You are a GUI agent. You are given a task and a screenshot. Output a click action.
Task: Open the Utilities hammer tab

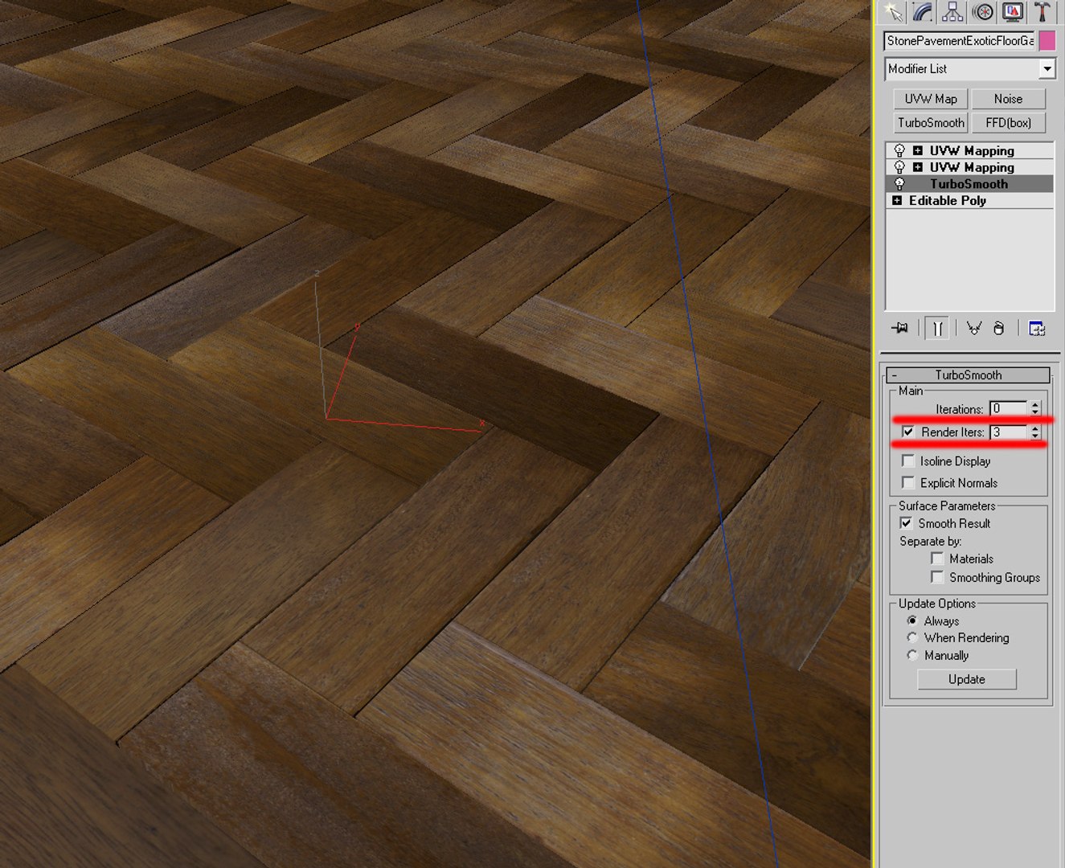1042,11
